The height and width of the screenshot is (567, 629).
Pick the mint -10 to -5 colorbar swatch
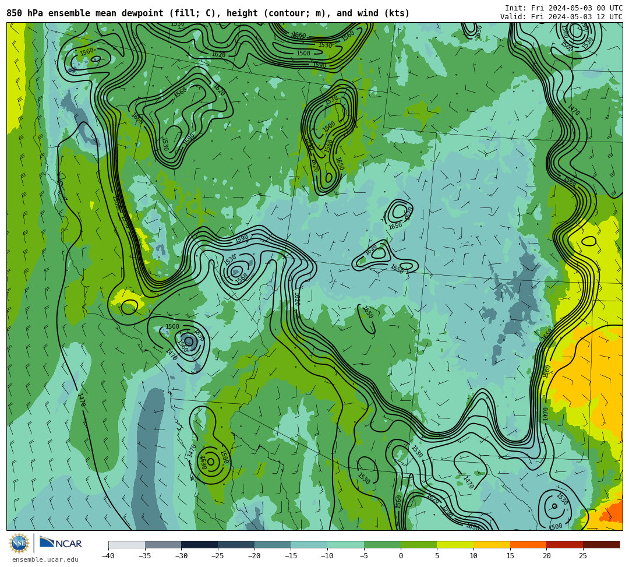pos(346,544)
